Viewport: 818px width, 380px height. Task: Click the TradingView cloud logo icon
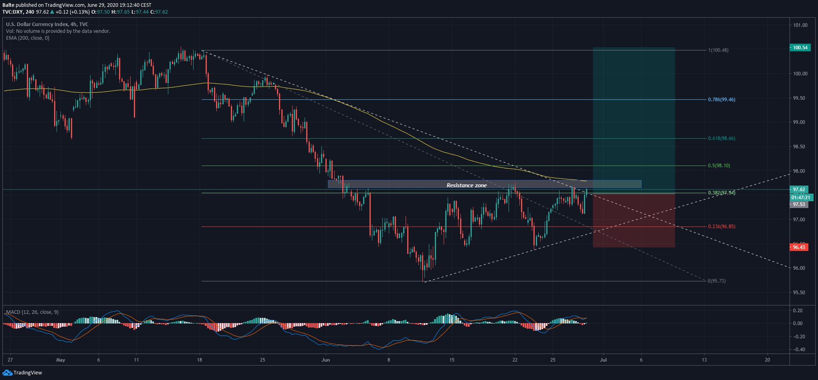7,373
